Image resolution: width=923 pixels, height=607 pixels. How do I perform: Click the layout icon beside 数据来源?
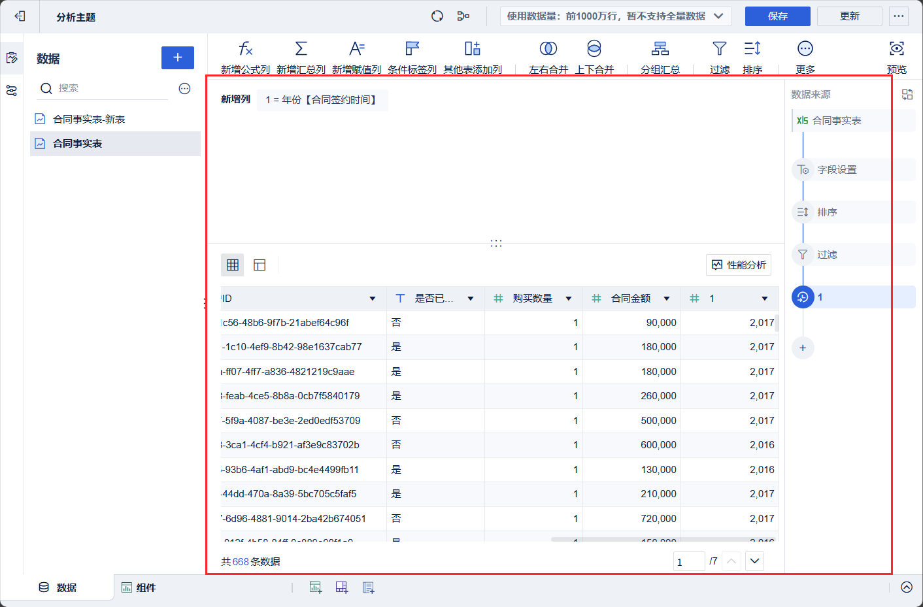pos(907,95)
